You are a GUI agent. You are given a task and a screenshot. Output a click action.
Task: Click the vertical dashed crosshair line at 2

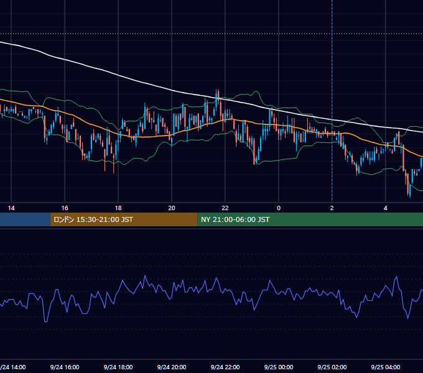click(x=332, y=101)
